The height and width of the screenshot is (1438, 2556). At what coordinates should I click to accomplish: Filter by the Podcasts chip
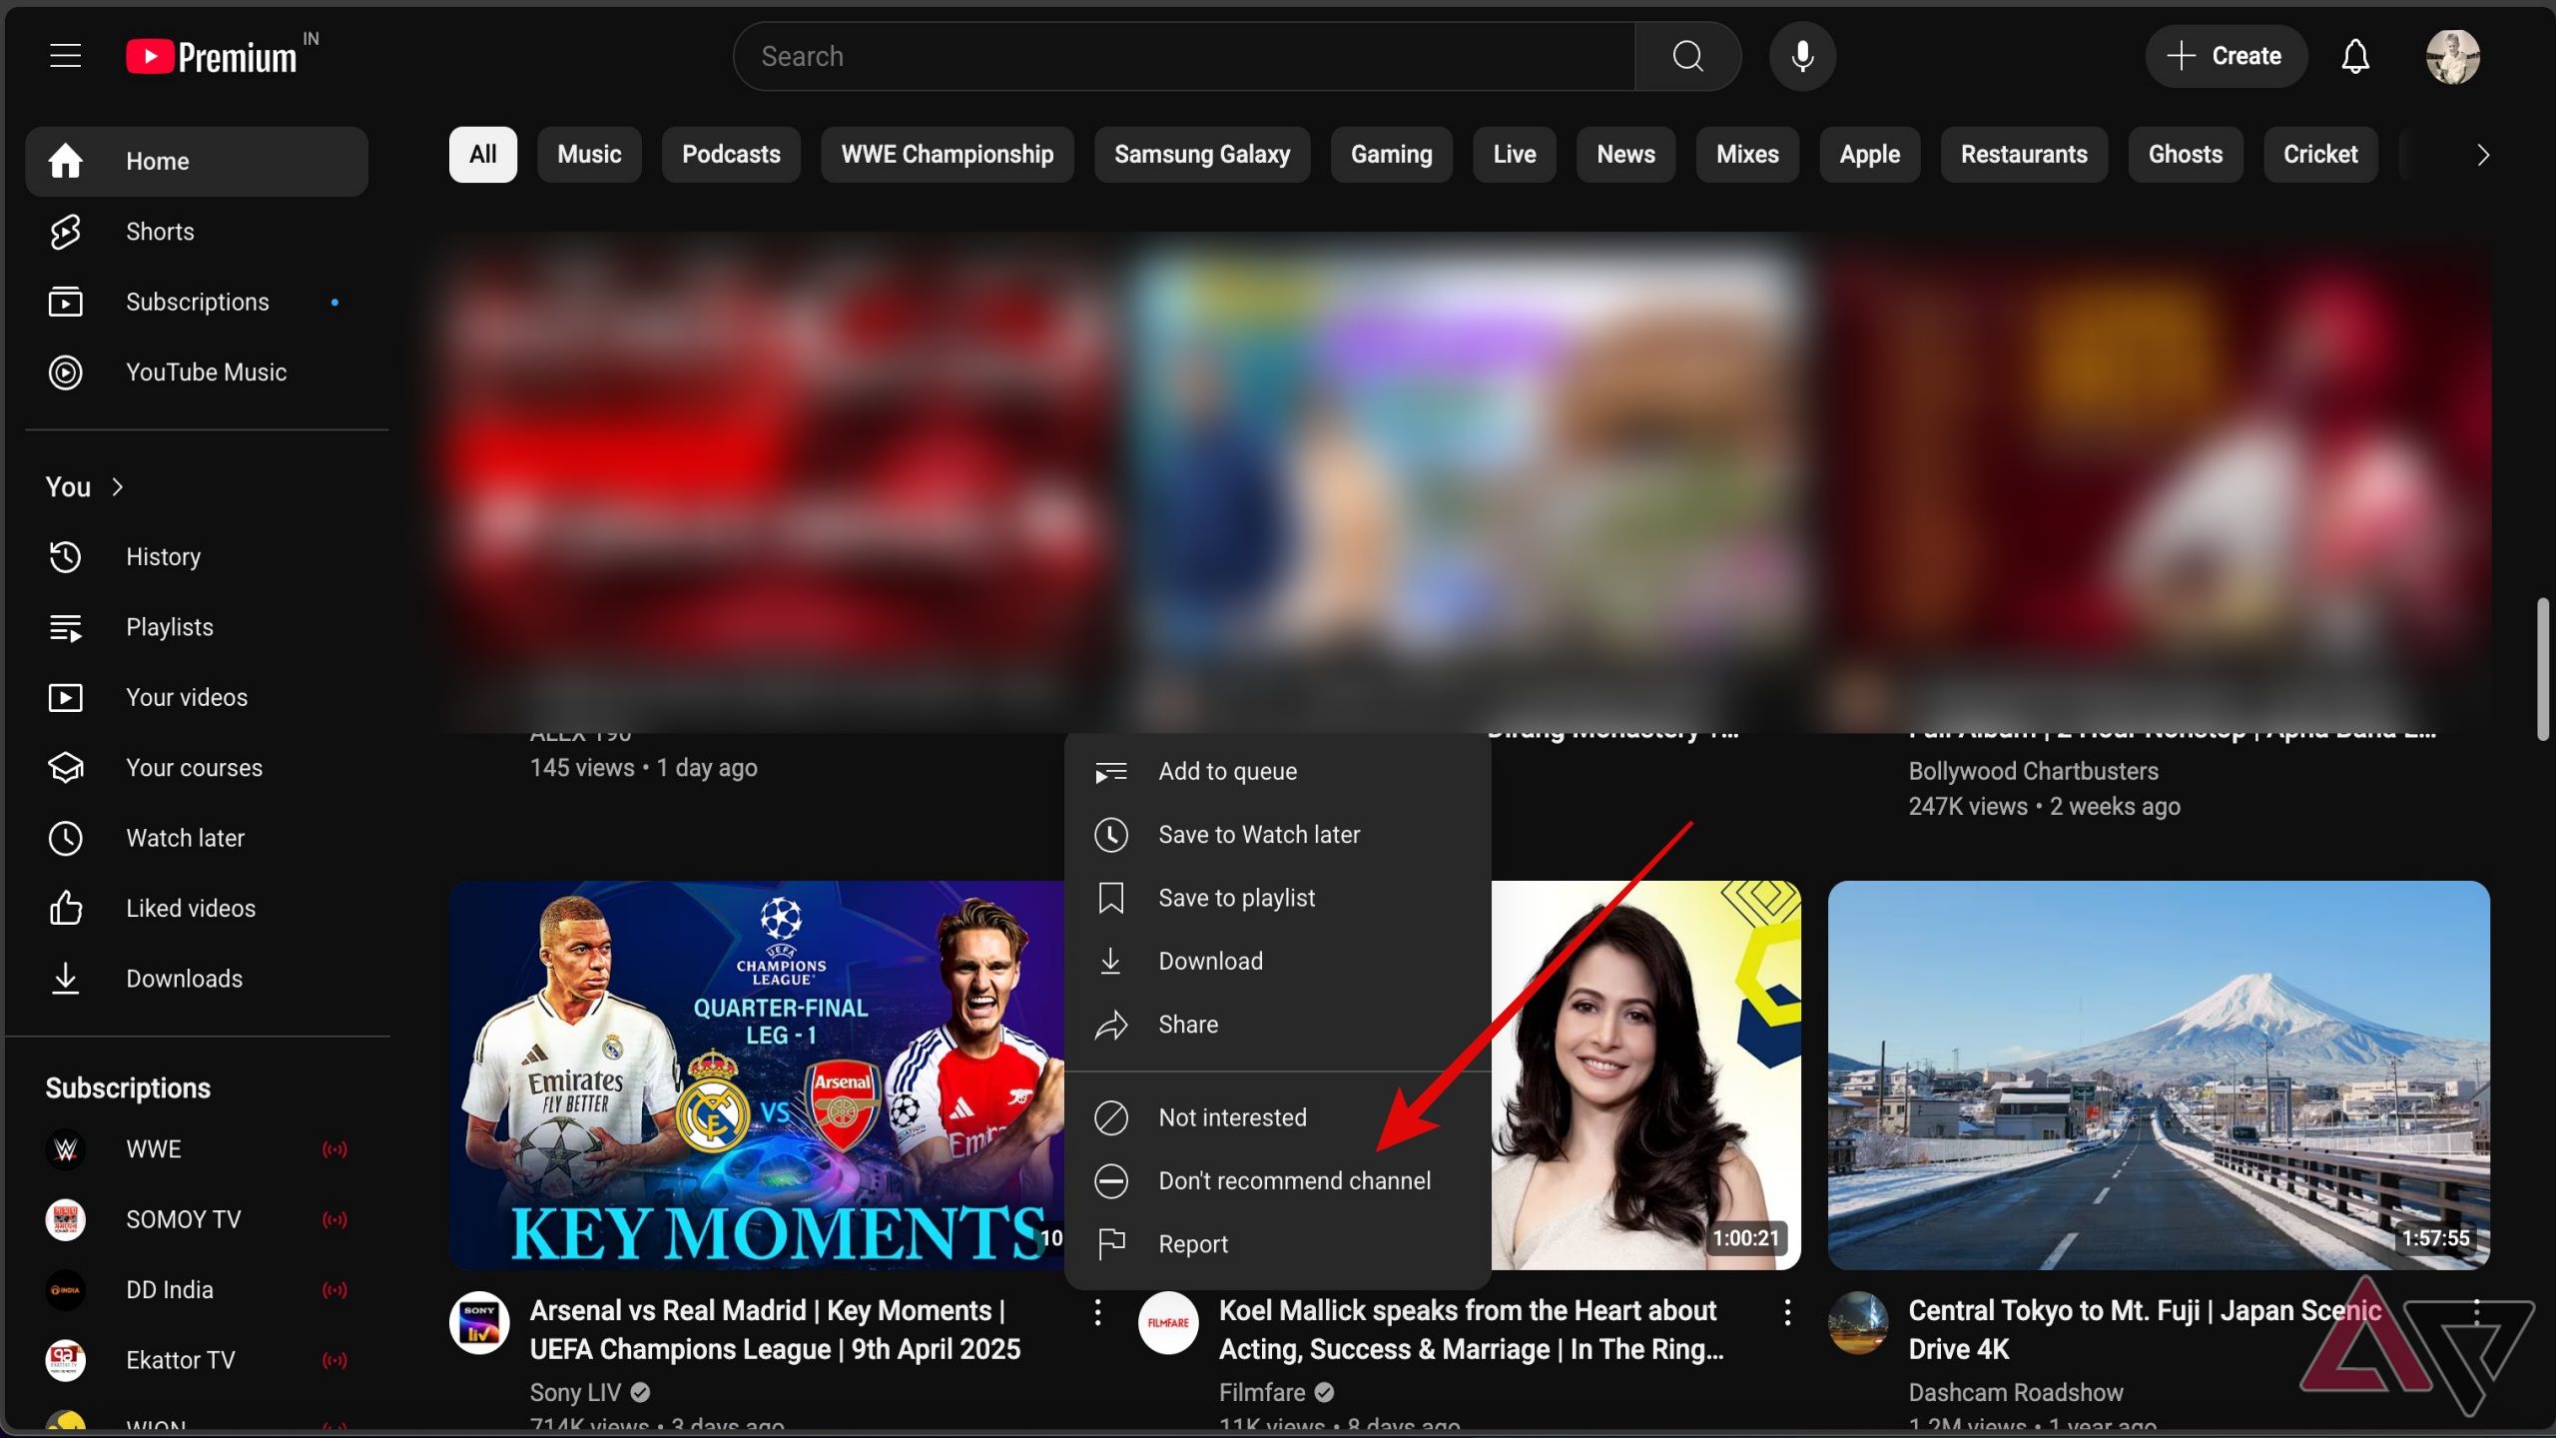731,155
